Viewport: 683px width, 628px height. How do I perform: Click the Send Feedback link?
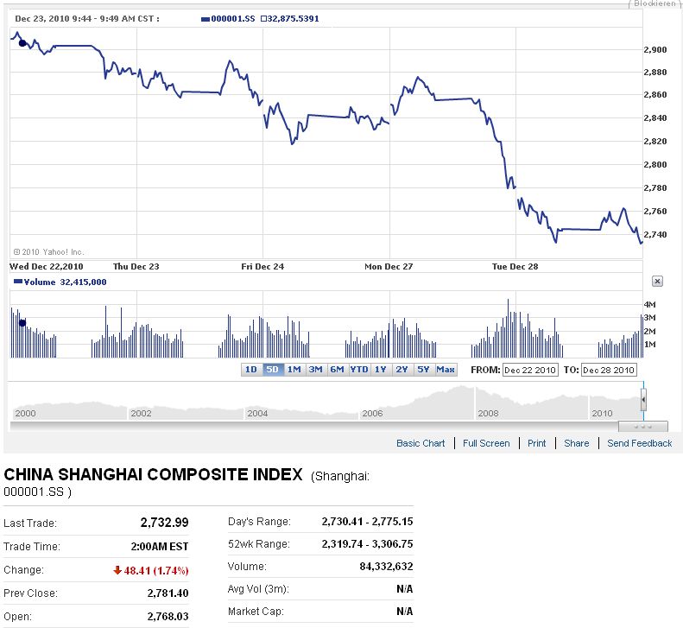click(639, 443)
